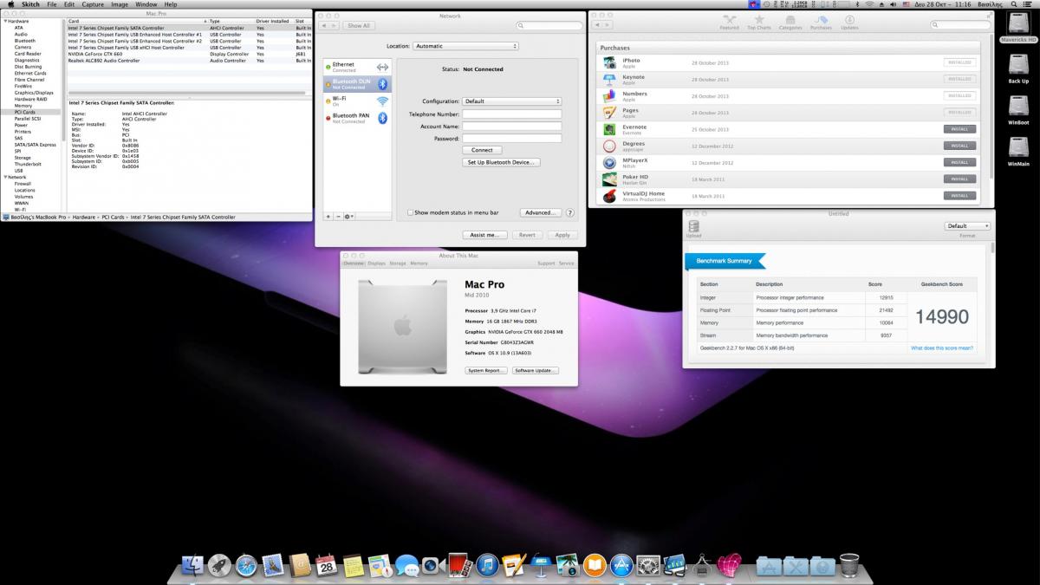Open the App Store icon in the Dock
This screenshot has height=585, width=1040.
tap(621, 566)
